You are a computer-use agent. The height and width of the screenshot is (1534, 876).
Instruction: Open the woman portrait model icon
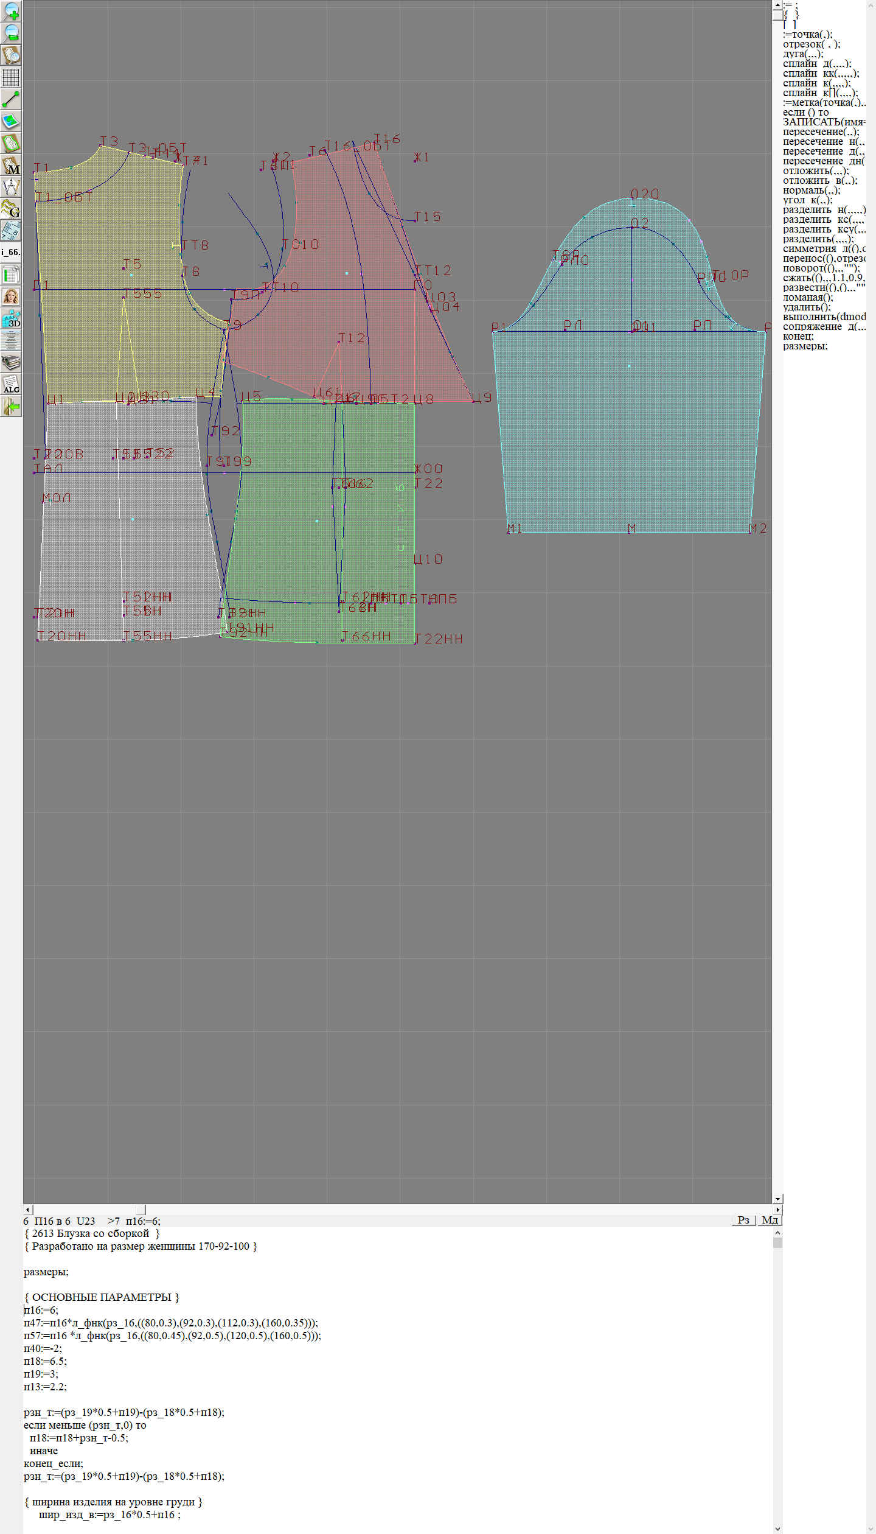[x=11, y=296]
